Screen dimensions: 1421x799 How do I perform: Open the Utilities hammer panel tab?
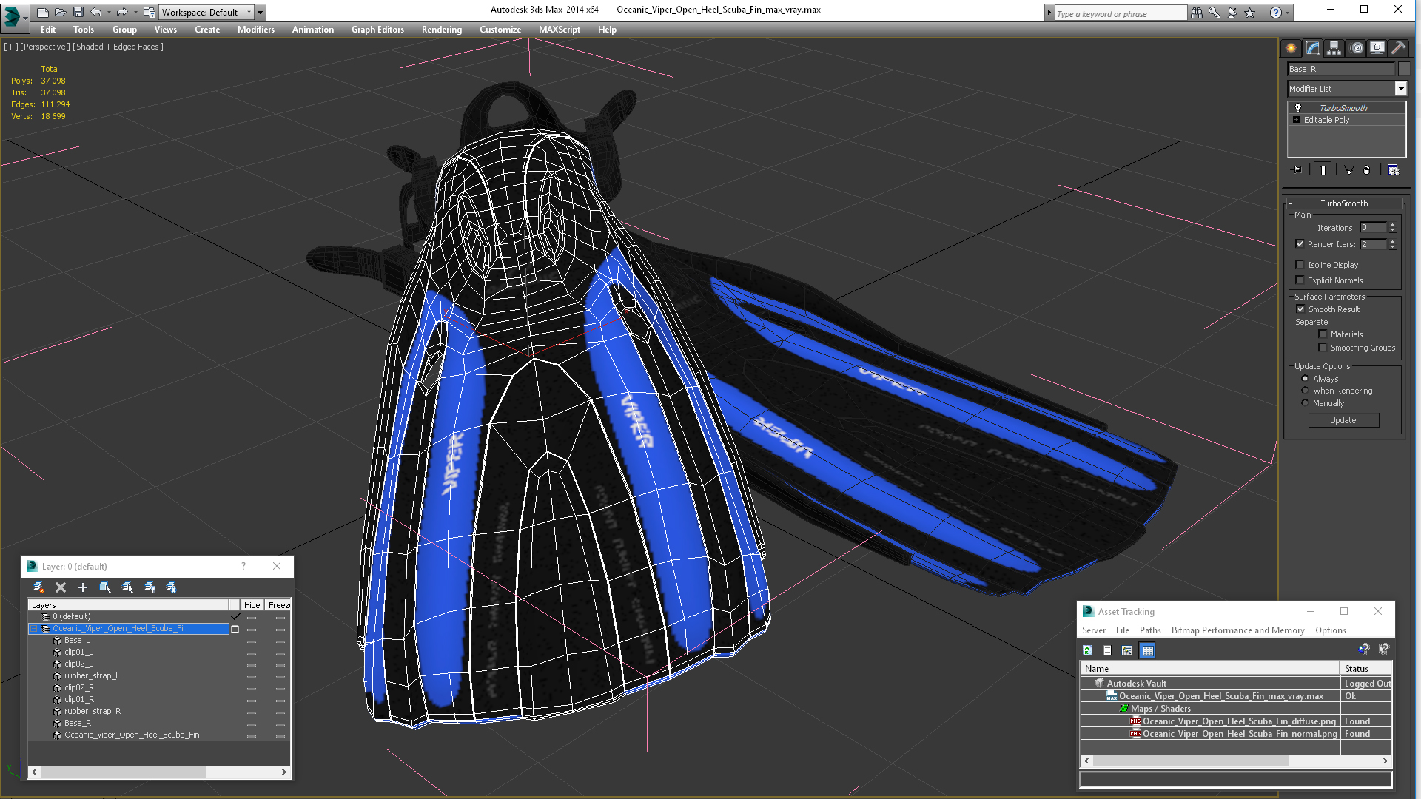pos(1398,48)
